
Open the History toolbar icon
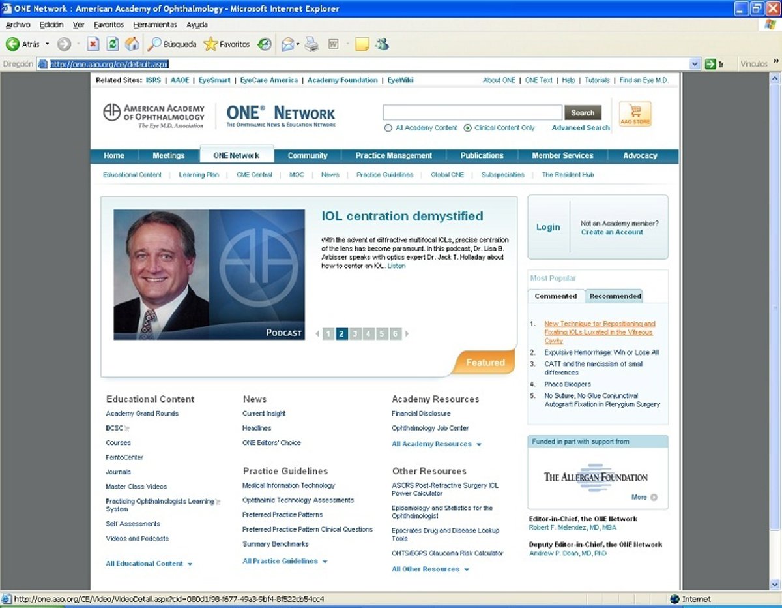pos(265,44)
